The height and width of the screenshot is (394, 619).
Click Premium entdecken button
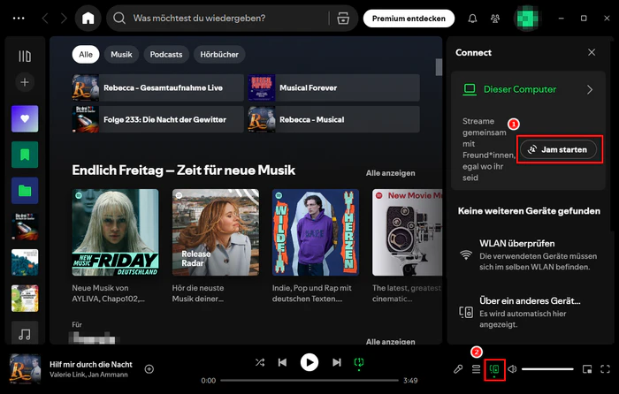click(409, 19)
